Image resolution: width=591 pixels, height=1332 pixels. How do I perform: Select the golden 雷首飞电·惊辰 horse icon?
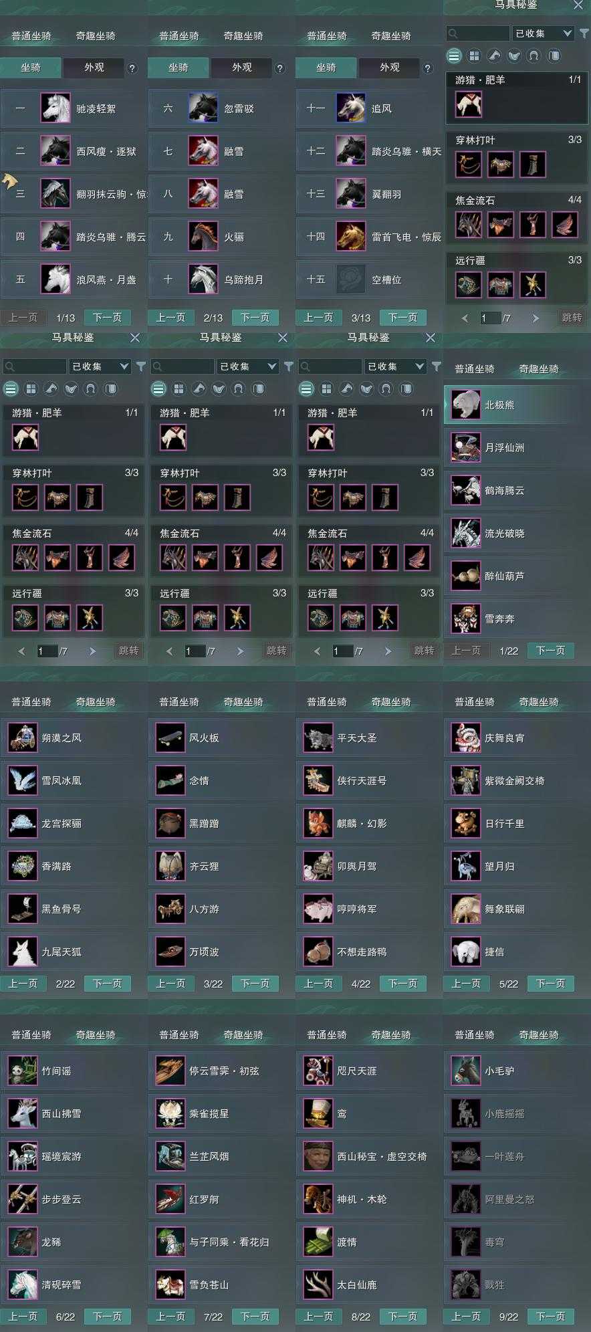pyautogui.click(x=351, y=237)
